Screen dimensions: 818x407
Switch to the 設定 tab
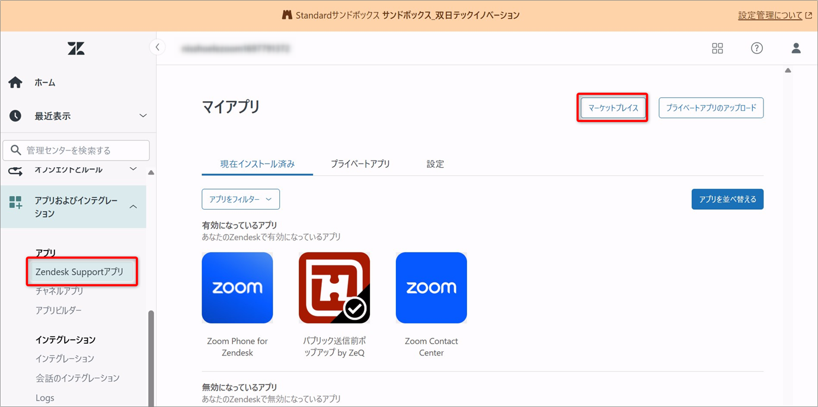point(435,164)
